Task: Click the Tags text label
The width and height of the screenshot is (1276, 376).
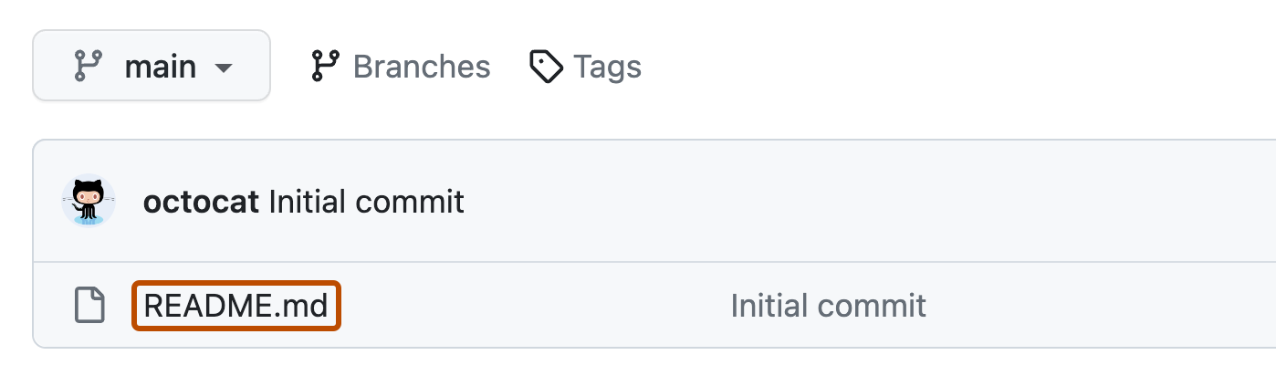Action: pyautogui.click(x=607, y=67)
